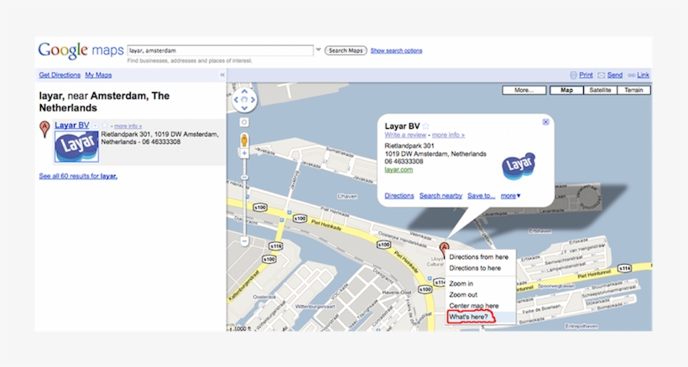
Task: Click the chain Link icon
Action: coord(632,75)
